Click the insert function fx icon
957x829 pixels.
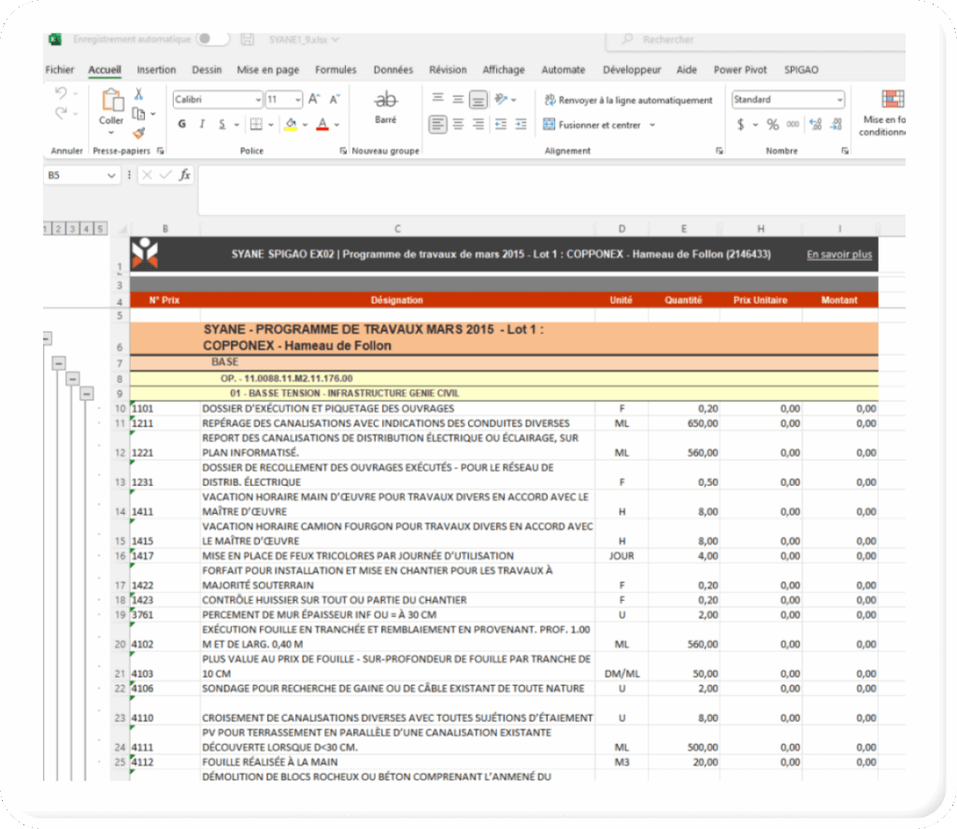click(x=185, y=175)
